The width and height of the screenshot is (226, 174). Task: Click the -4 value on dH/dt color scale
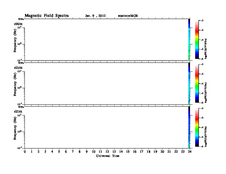coord(202,40)
